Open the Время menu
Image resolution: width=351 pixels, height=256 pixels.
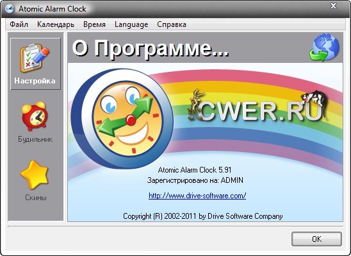pos(94,24)
